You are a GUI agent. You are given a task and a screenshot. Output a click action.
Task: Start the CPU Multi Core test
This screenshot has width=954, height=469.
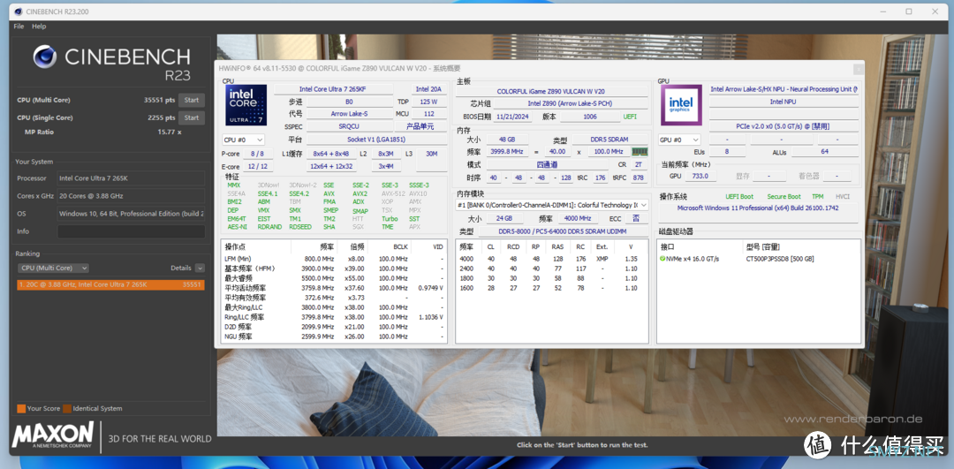pos(191,101)
